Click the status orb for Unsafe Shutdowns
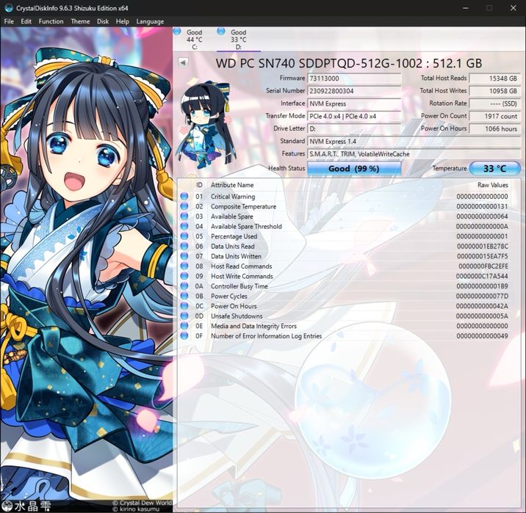Viewport: 526px width, 513px height. 184,316
